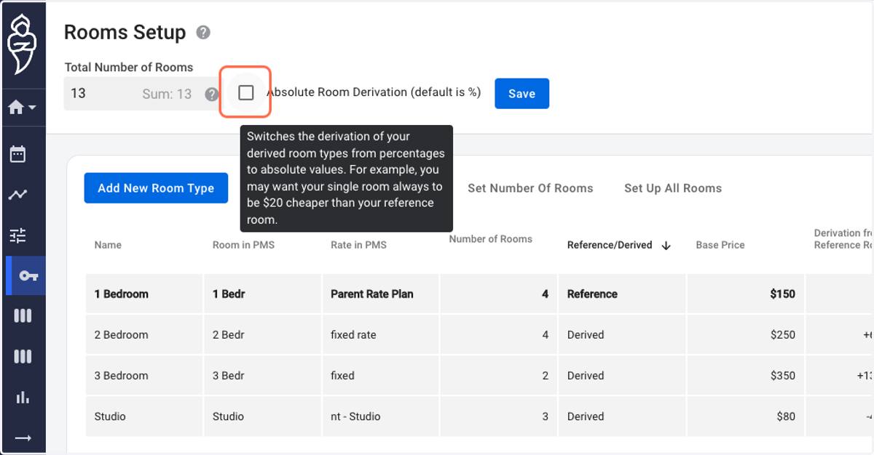Image resolution: width=874 pixels, height=455 pixels.
Task: Click the Name column header
Action: click(108, 245)
